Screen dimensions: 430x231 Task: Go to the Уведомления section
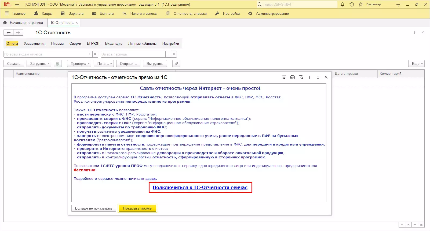point(35,44)
